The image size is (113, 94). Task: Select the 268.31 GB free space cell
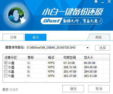70,67
